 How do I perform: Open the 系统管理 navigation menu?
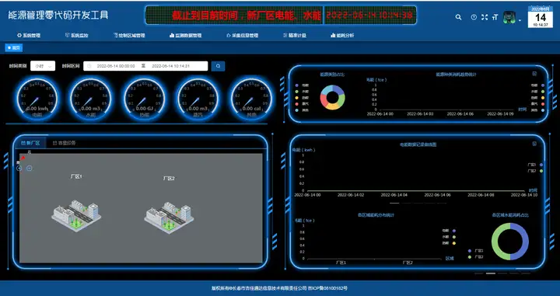tap(29, 35)
